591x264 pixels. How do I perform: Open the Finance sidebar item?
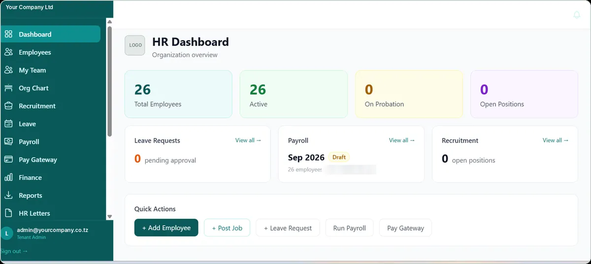tap(51, 177)
